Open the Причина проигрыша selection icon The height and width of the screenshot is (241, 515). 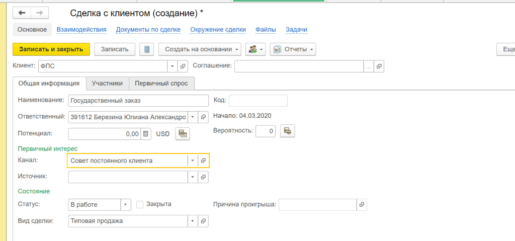coord(362,204)
